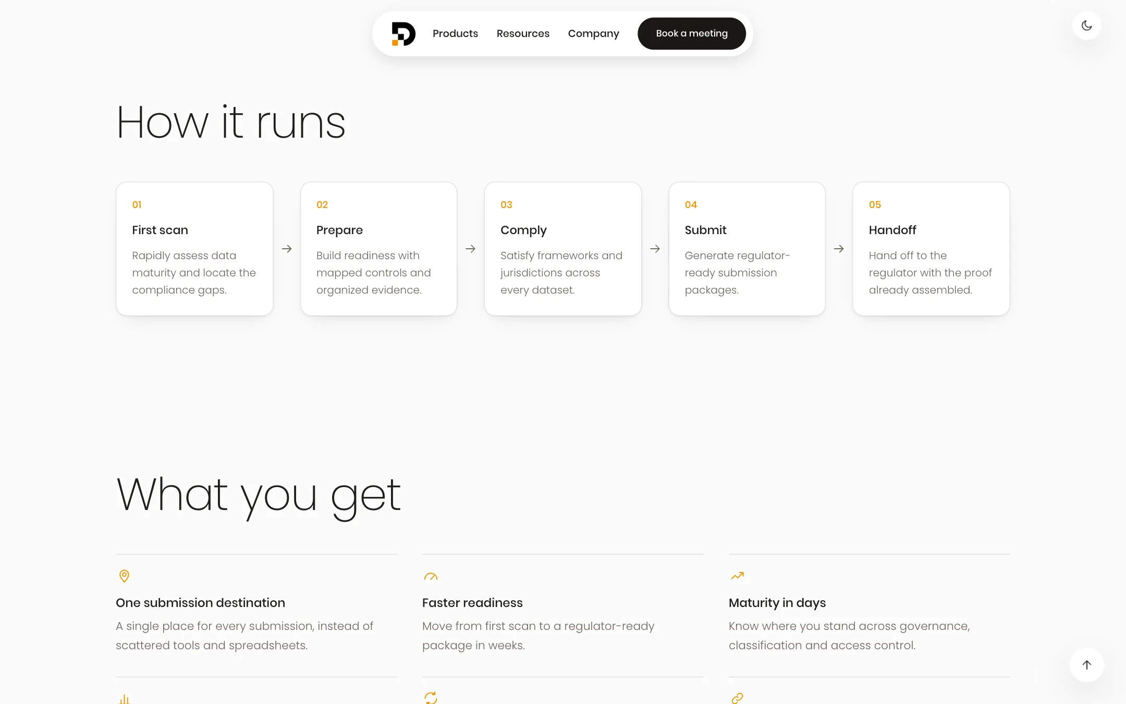Image resolution: width=1126 pixels, height=704 pixels.
Task: Click the Book a meeting button
Action: 692,33
